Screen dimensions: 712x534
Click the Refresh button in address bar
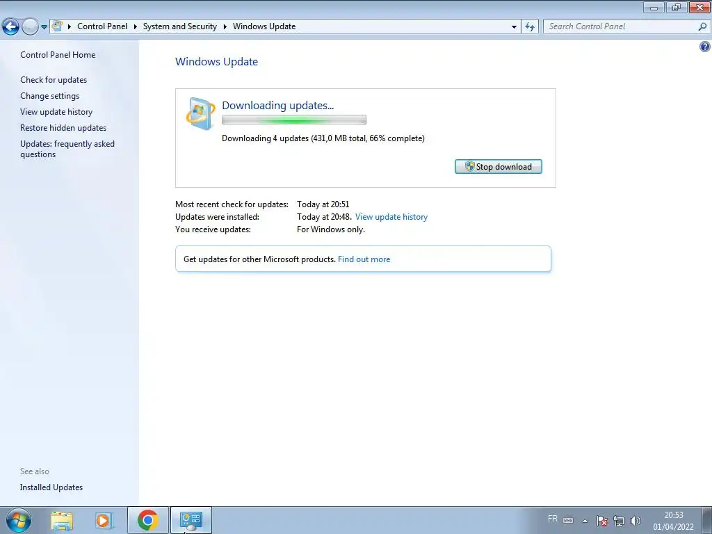530,27
